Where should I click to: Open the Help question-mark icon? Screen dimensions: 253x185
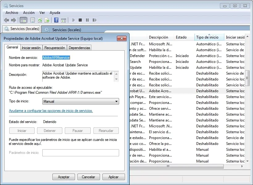point(56,20)
